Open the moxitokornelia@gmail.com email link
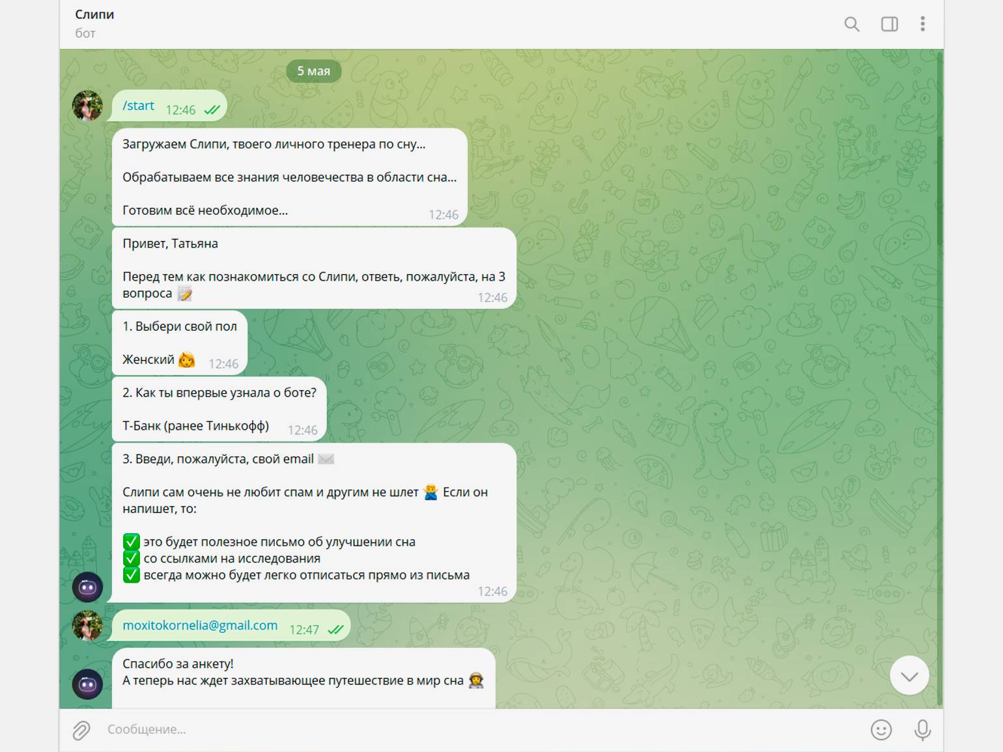1003x752 pixels. (200, 626)
